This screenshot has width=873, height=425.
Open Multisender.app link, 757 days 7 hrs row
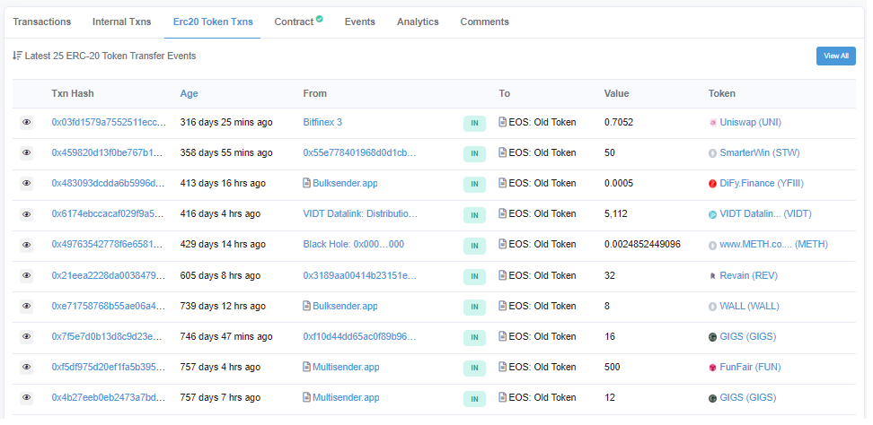(347, 398)
